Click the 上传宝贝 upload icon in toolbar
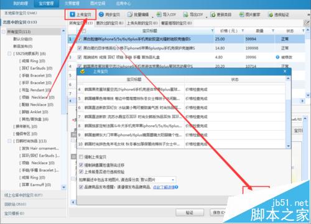Screen dimensions: 311x224 (72, 14)
